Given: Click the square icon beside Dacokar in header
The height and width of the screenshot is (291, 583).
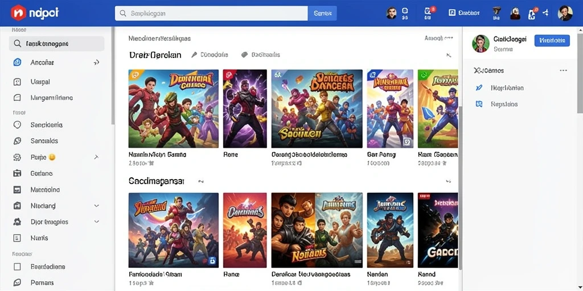Looking at the screenshot, I should 452,13.
